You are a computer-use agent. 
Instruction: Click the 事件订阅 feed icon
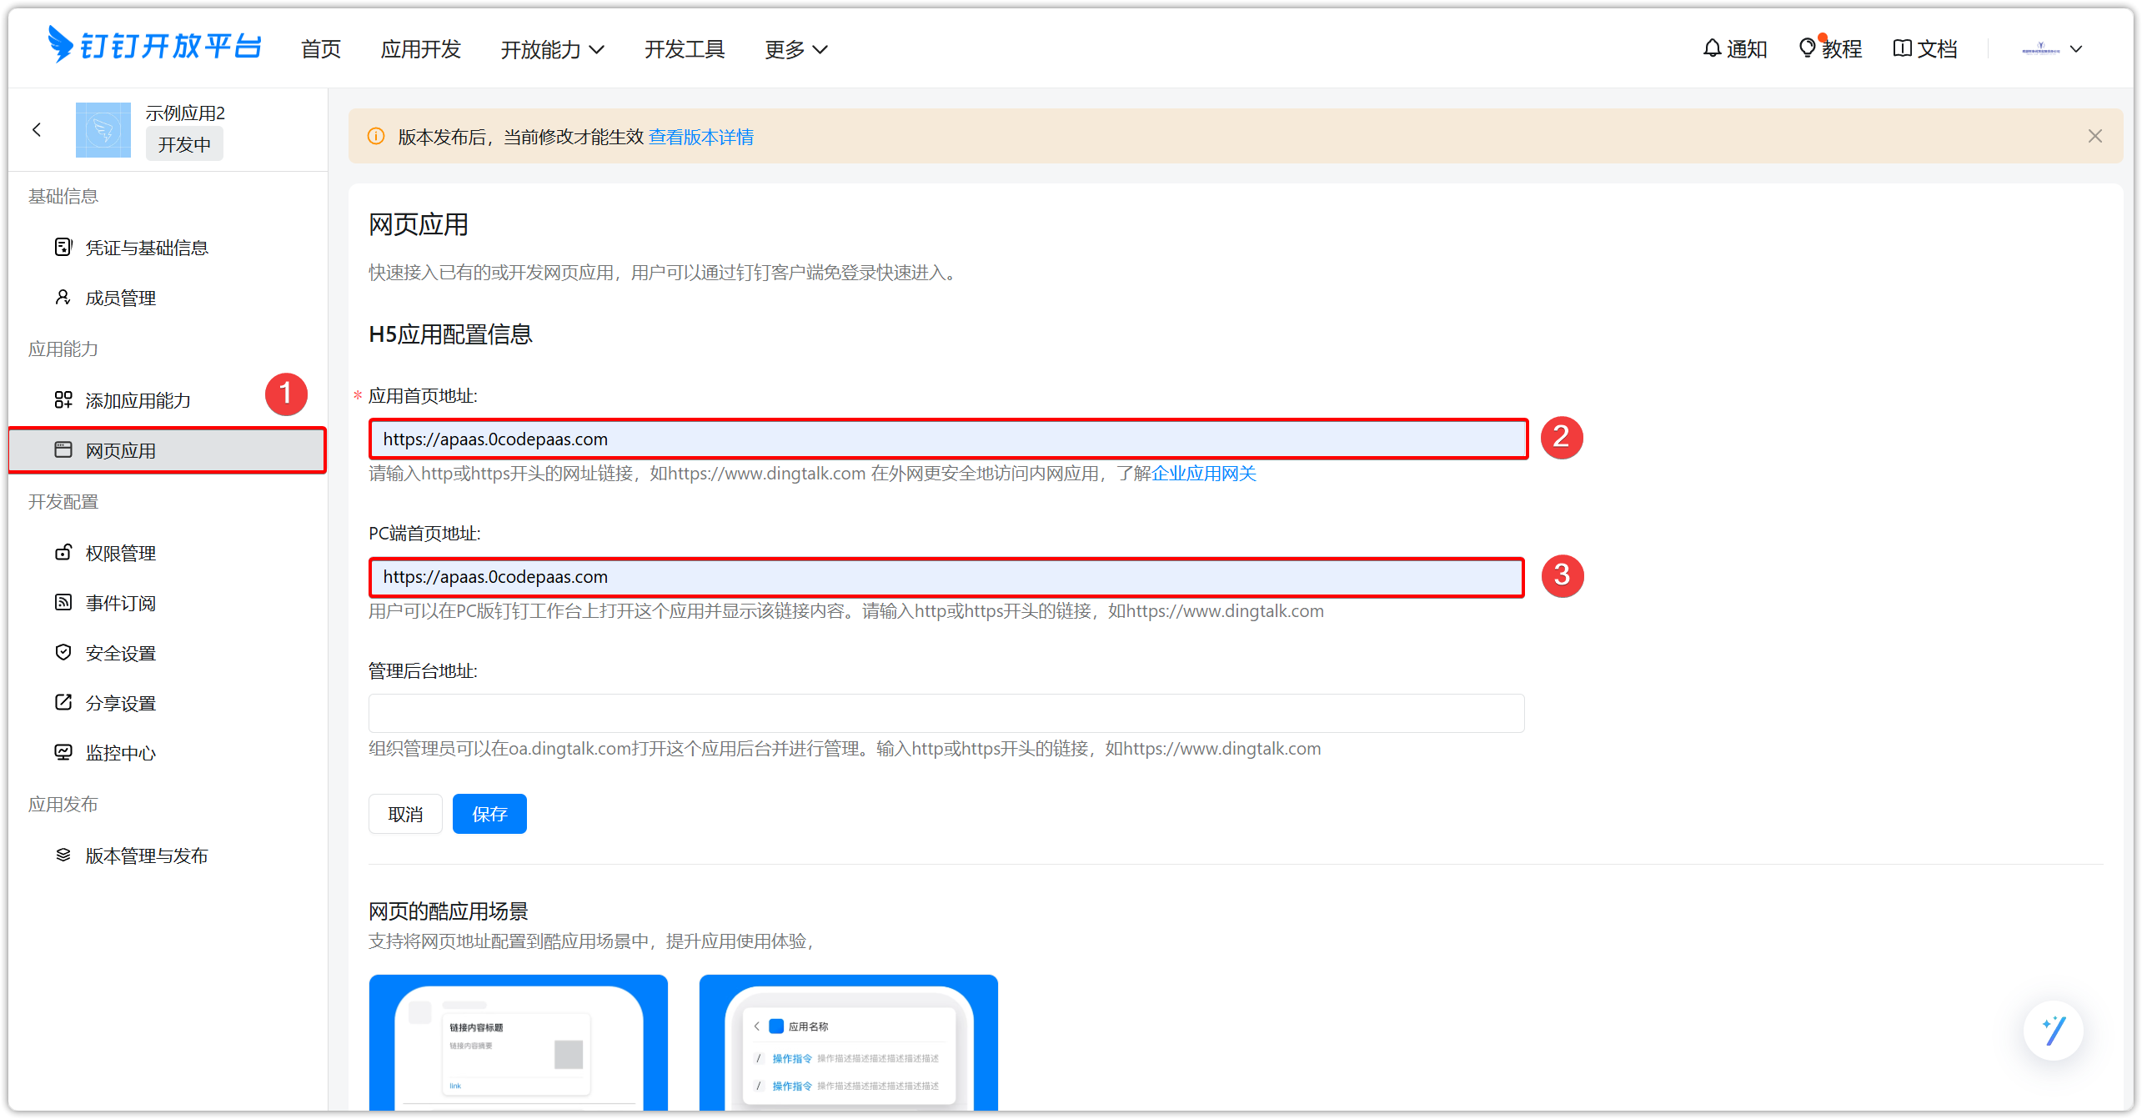(x=63, y=603)
